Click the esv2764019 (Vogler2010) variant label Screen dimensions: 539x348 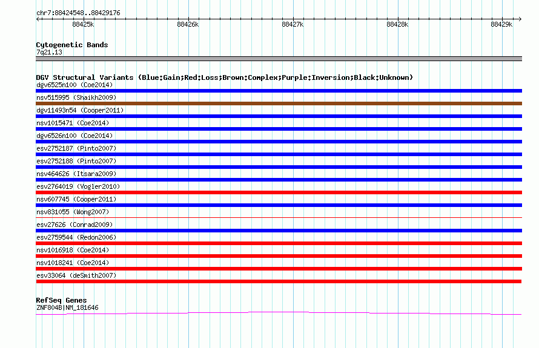pos(78,186)
